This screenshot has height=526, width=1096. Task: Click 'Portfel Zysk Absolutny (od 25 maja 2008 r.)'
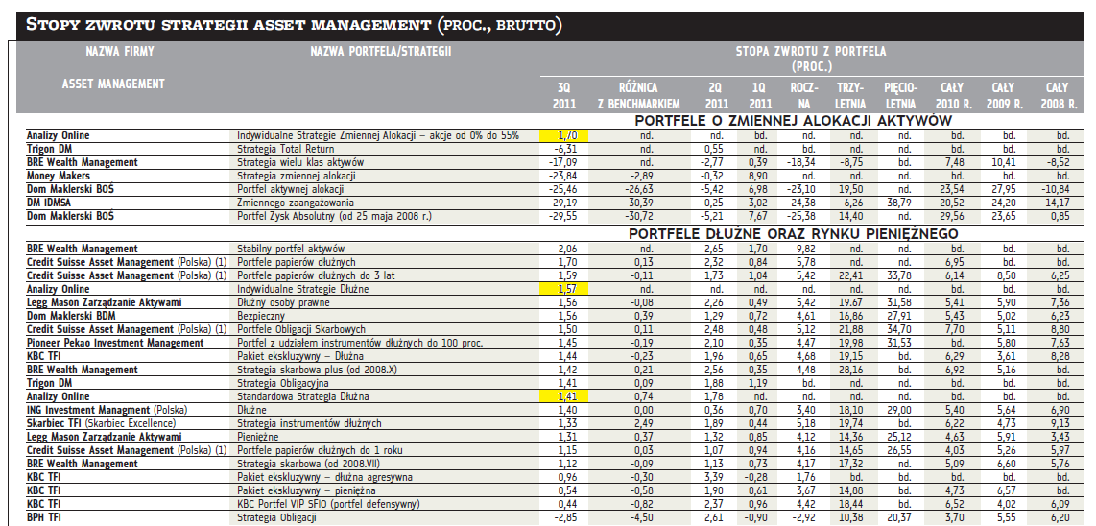(x=334, y=215)
